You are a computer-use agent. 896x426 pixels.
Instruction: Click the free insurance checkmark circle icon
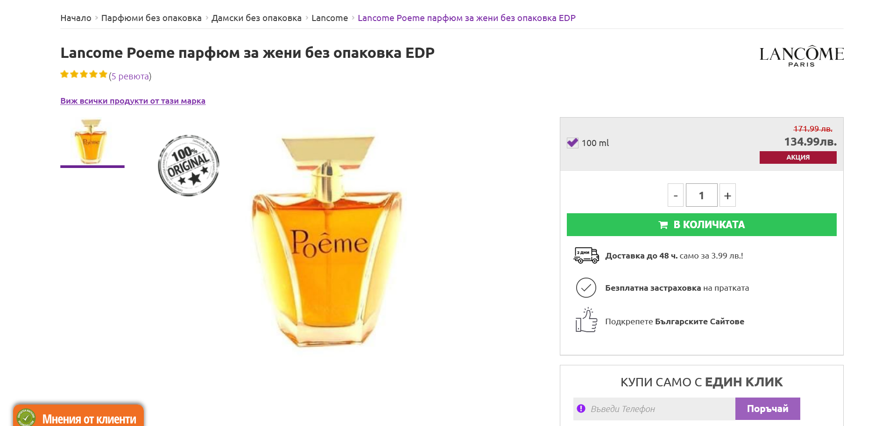tap(586, 288)
